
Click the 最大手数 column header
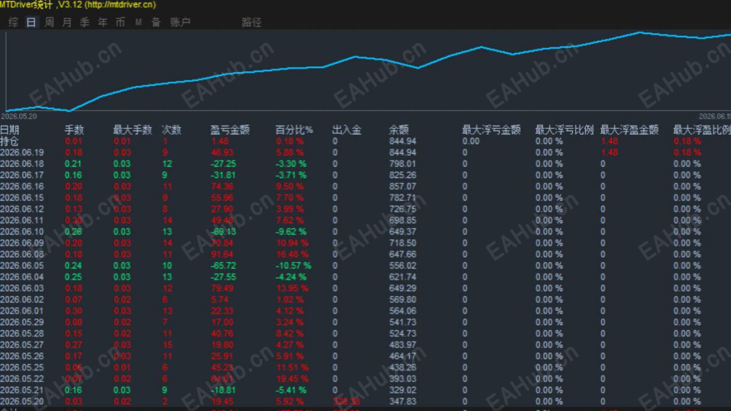tap(132, 130)
